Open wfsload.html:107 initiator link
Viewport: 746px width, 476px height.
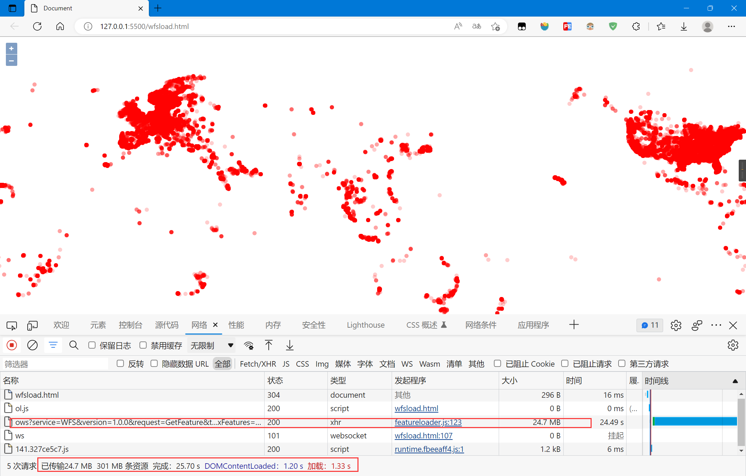pyautogui.click(x=423, y=436)
